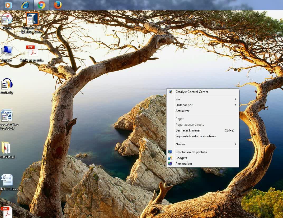283x218 pixels.
Task: Choose Actualizar in the context menu
Action: click(182, 111)
